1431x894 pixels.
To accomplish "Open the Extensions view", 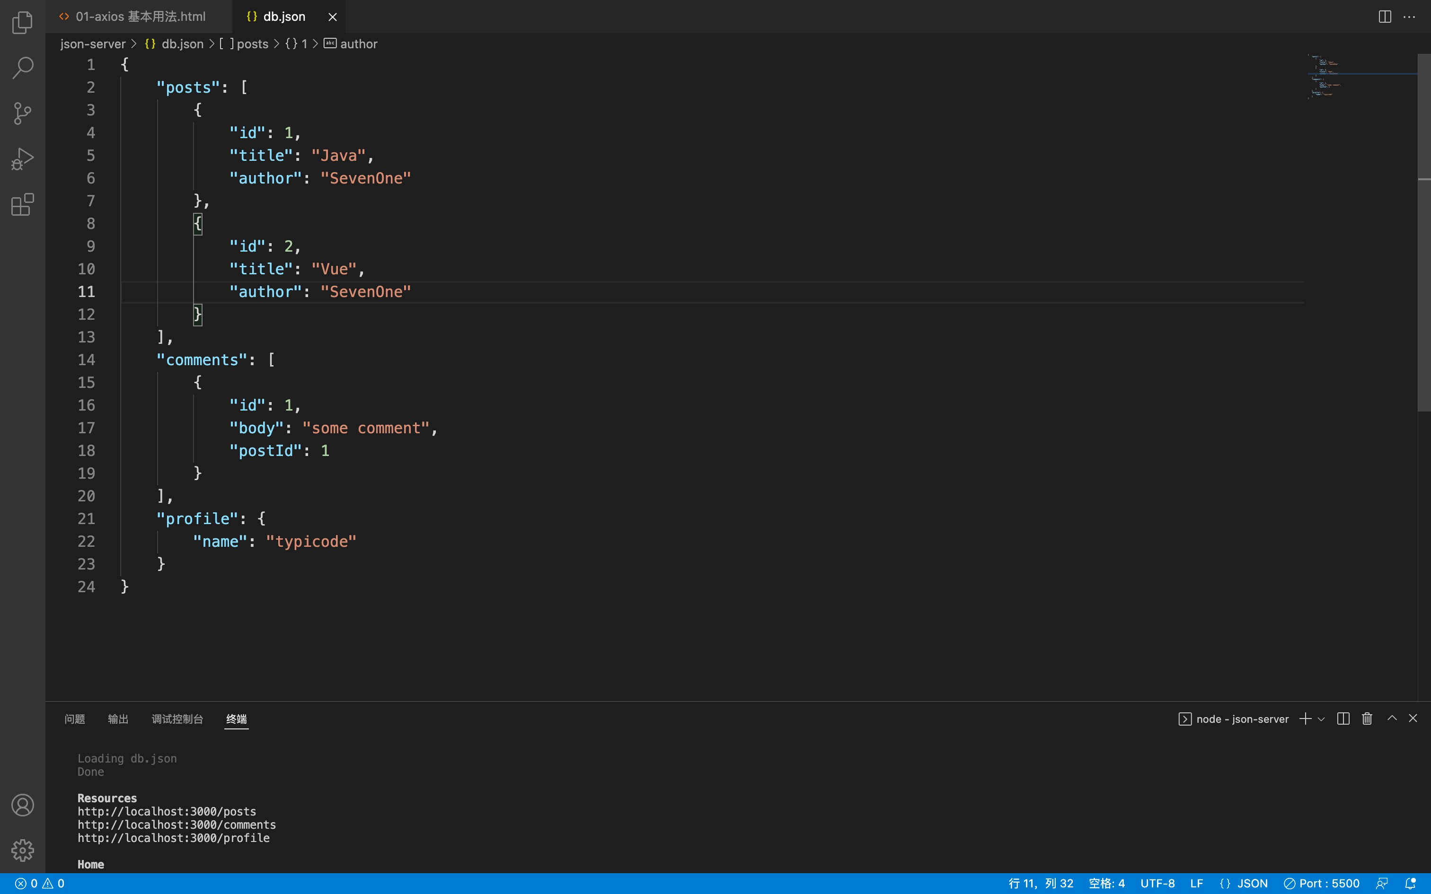I will click(22, 204).
